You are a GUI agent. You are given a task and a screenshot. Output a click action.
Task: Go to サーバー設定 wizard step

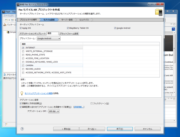coord(67,20)
